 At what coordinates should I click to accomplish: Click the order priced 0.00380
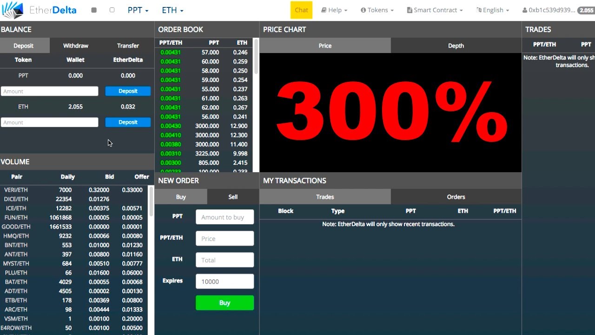204,144
